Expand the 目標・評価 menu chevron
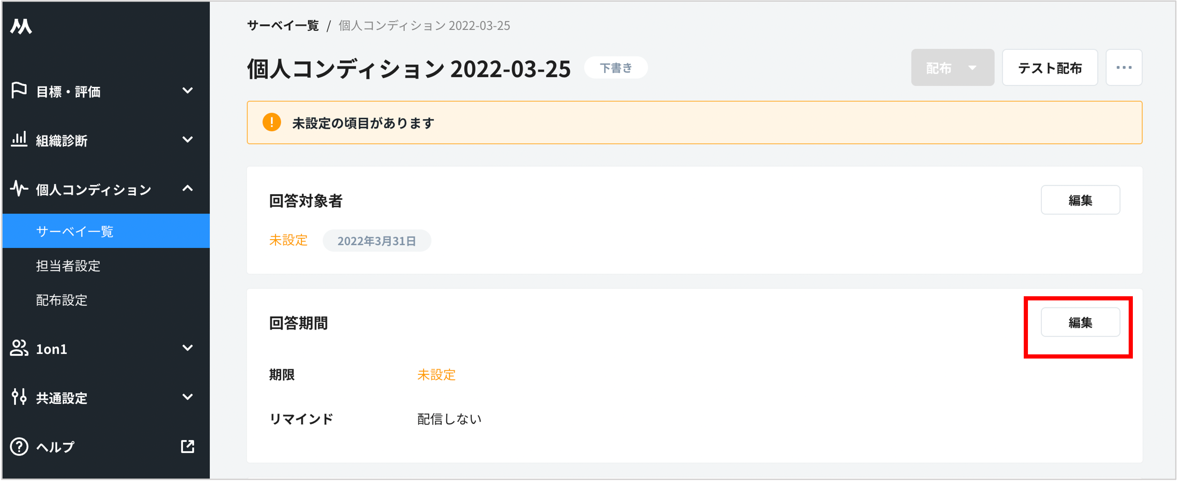The image size is (1178, 481). [x=188, y=91]
